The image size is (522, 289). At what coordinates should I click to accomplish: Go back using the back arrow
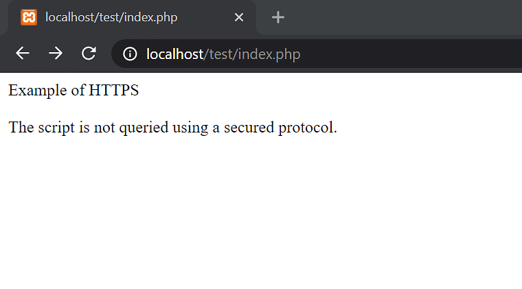pyautogui.click(x=23, y=54)
